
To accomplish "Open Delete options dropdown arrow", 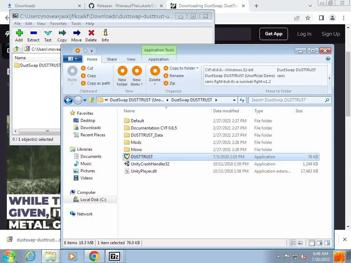I will pos(155,84).
